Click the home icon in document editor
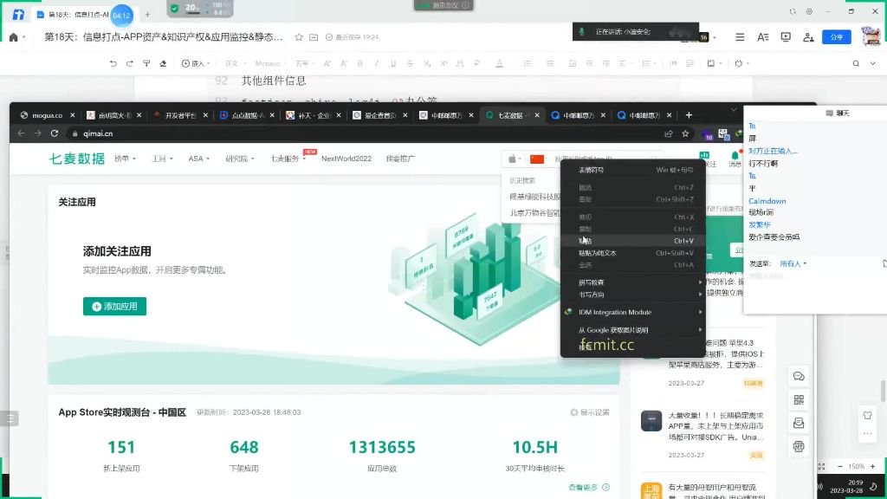 (14, 36)
